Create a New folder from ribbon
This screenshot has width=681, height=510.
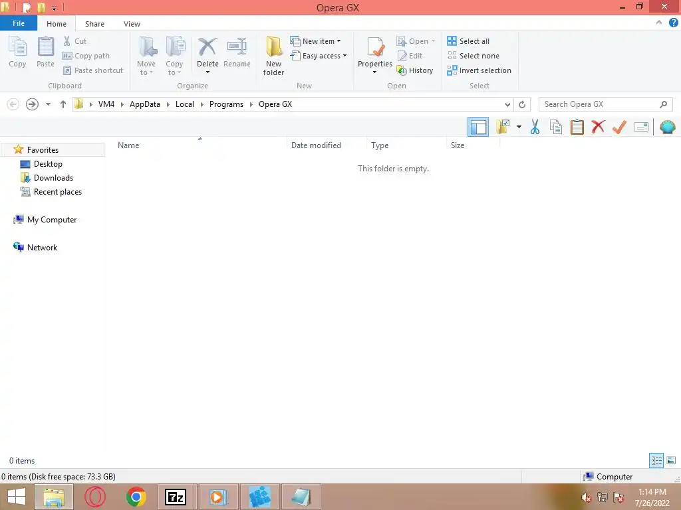(x=273, y=56)
